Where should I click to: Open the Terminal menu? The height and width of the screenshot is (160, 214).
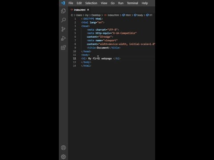pos(132,3)
